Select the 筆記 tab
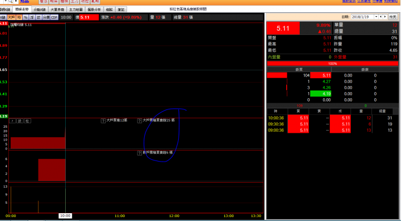The image size is (401, 221). click(x=121, y=9)
